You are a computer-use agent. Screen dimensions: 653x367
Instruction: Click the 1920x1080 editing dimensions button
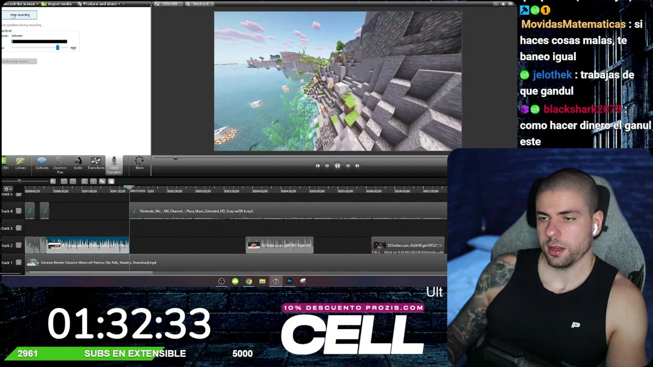tap(168, 4)
